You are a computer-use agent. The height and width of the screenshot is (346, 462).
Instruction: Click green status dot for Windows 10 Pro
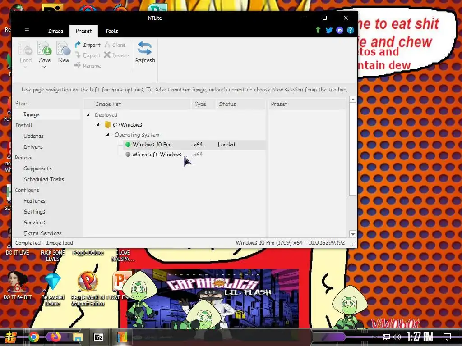pos(128,145)
